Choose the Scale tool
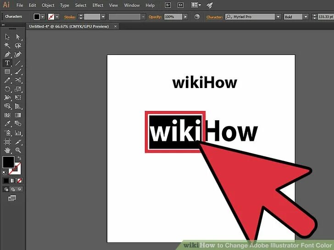334x250 pixels. (x=18, y=89)
